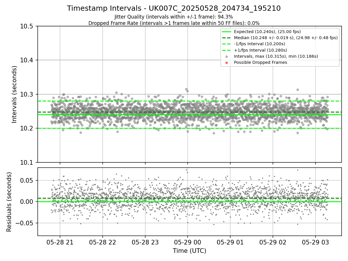Select the 'Jitter Quality' subtitle line
This screenshot has height=261, width=348.
(174, 17)
